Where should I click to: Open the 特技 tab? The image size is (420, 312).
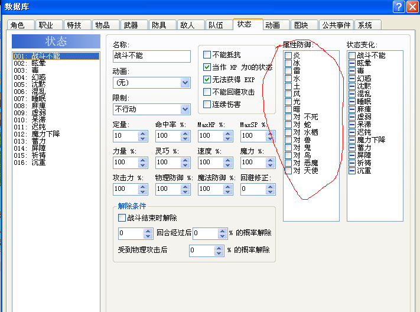pyautogui.click(x=77, y=25)
